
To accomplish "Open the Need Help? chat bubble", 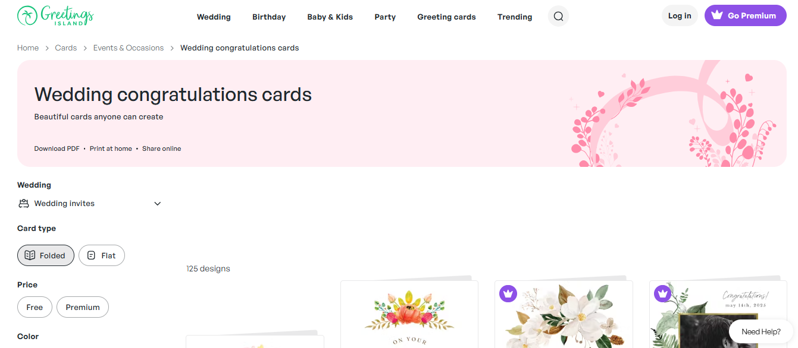I will (761, 331).
